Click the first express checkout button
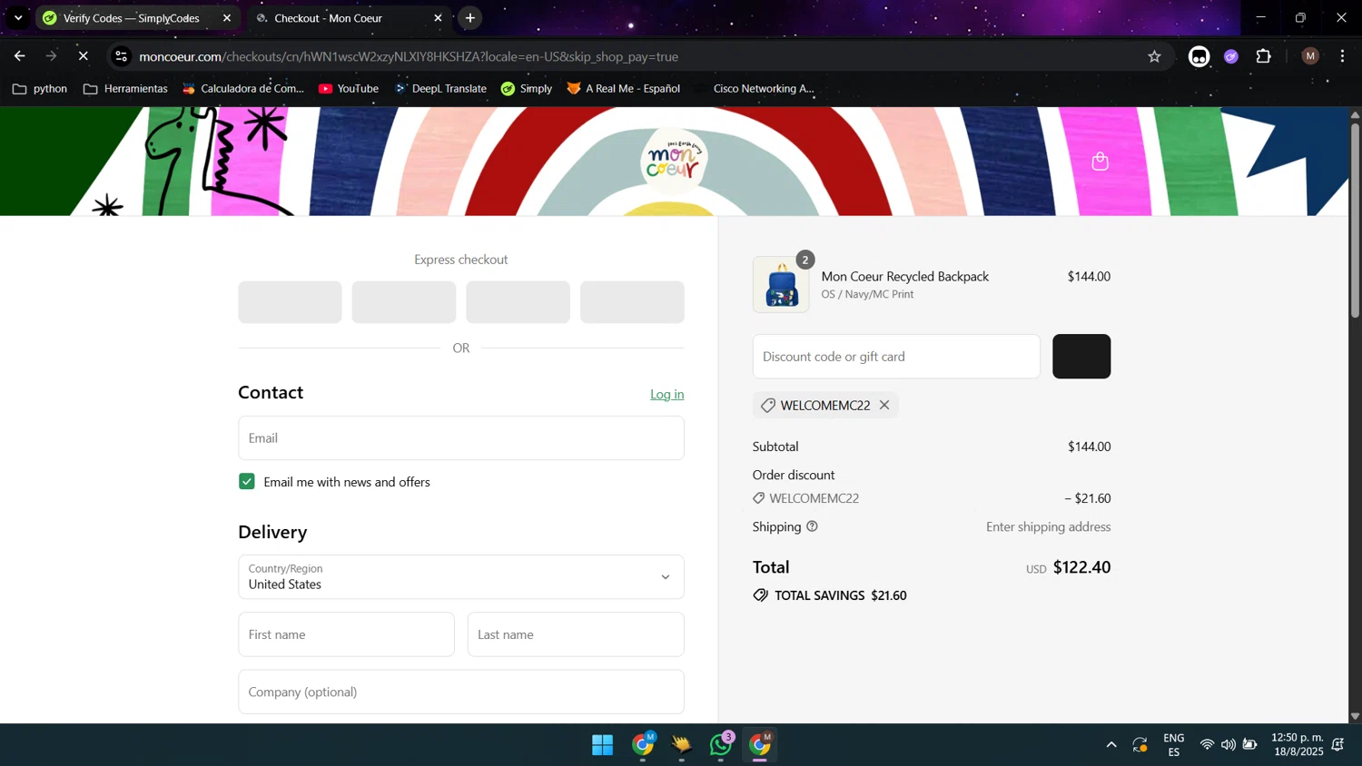 [290, 302]
